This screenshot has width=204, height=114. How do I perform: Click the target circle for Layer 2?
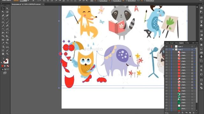click(x=192, y=47)
